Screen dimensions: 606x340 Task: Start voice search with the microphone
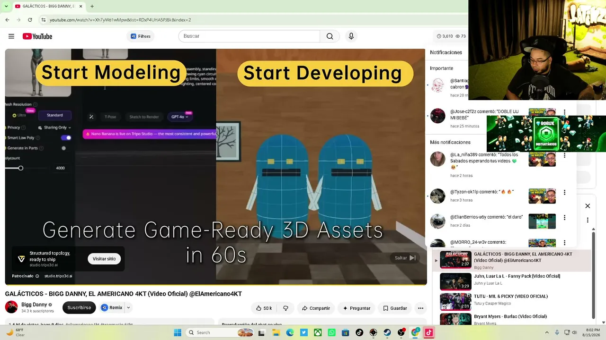(x=351, y=36)
